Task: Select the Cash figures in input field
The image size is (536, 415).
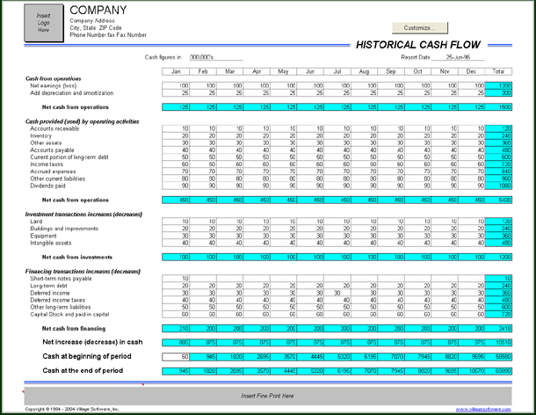Action: coord(216,57)
